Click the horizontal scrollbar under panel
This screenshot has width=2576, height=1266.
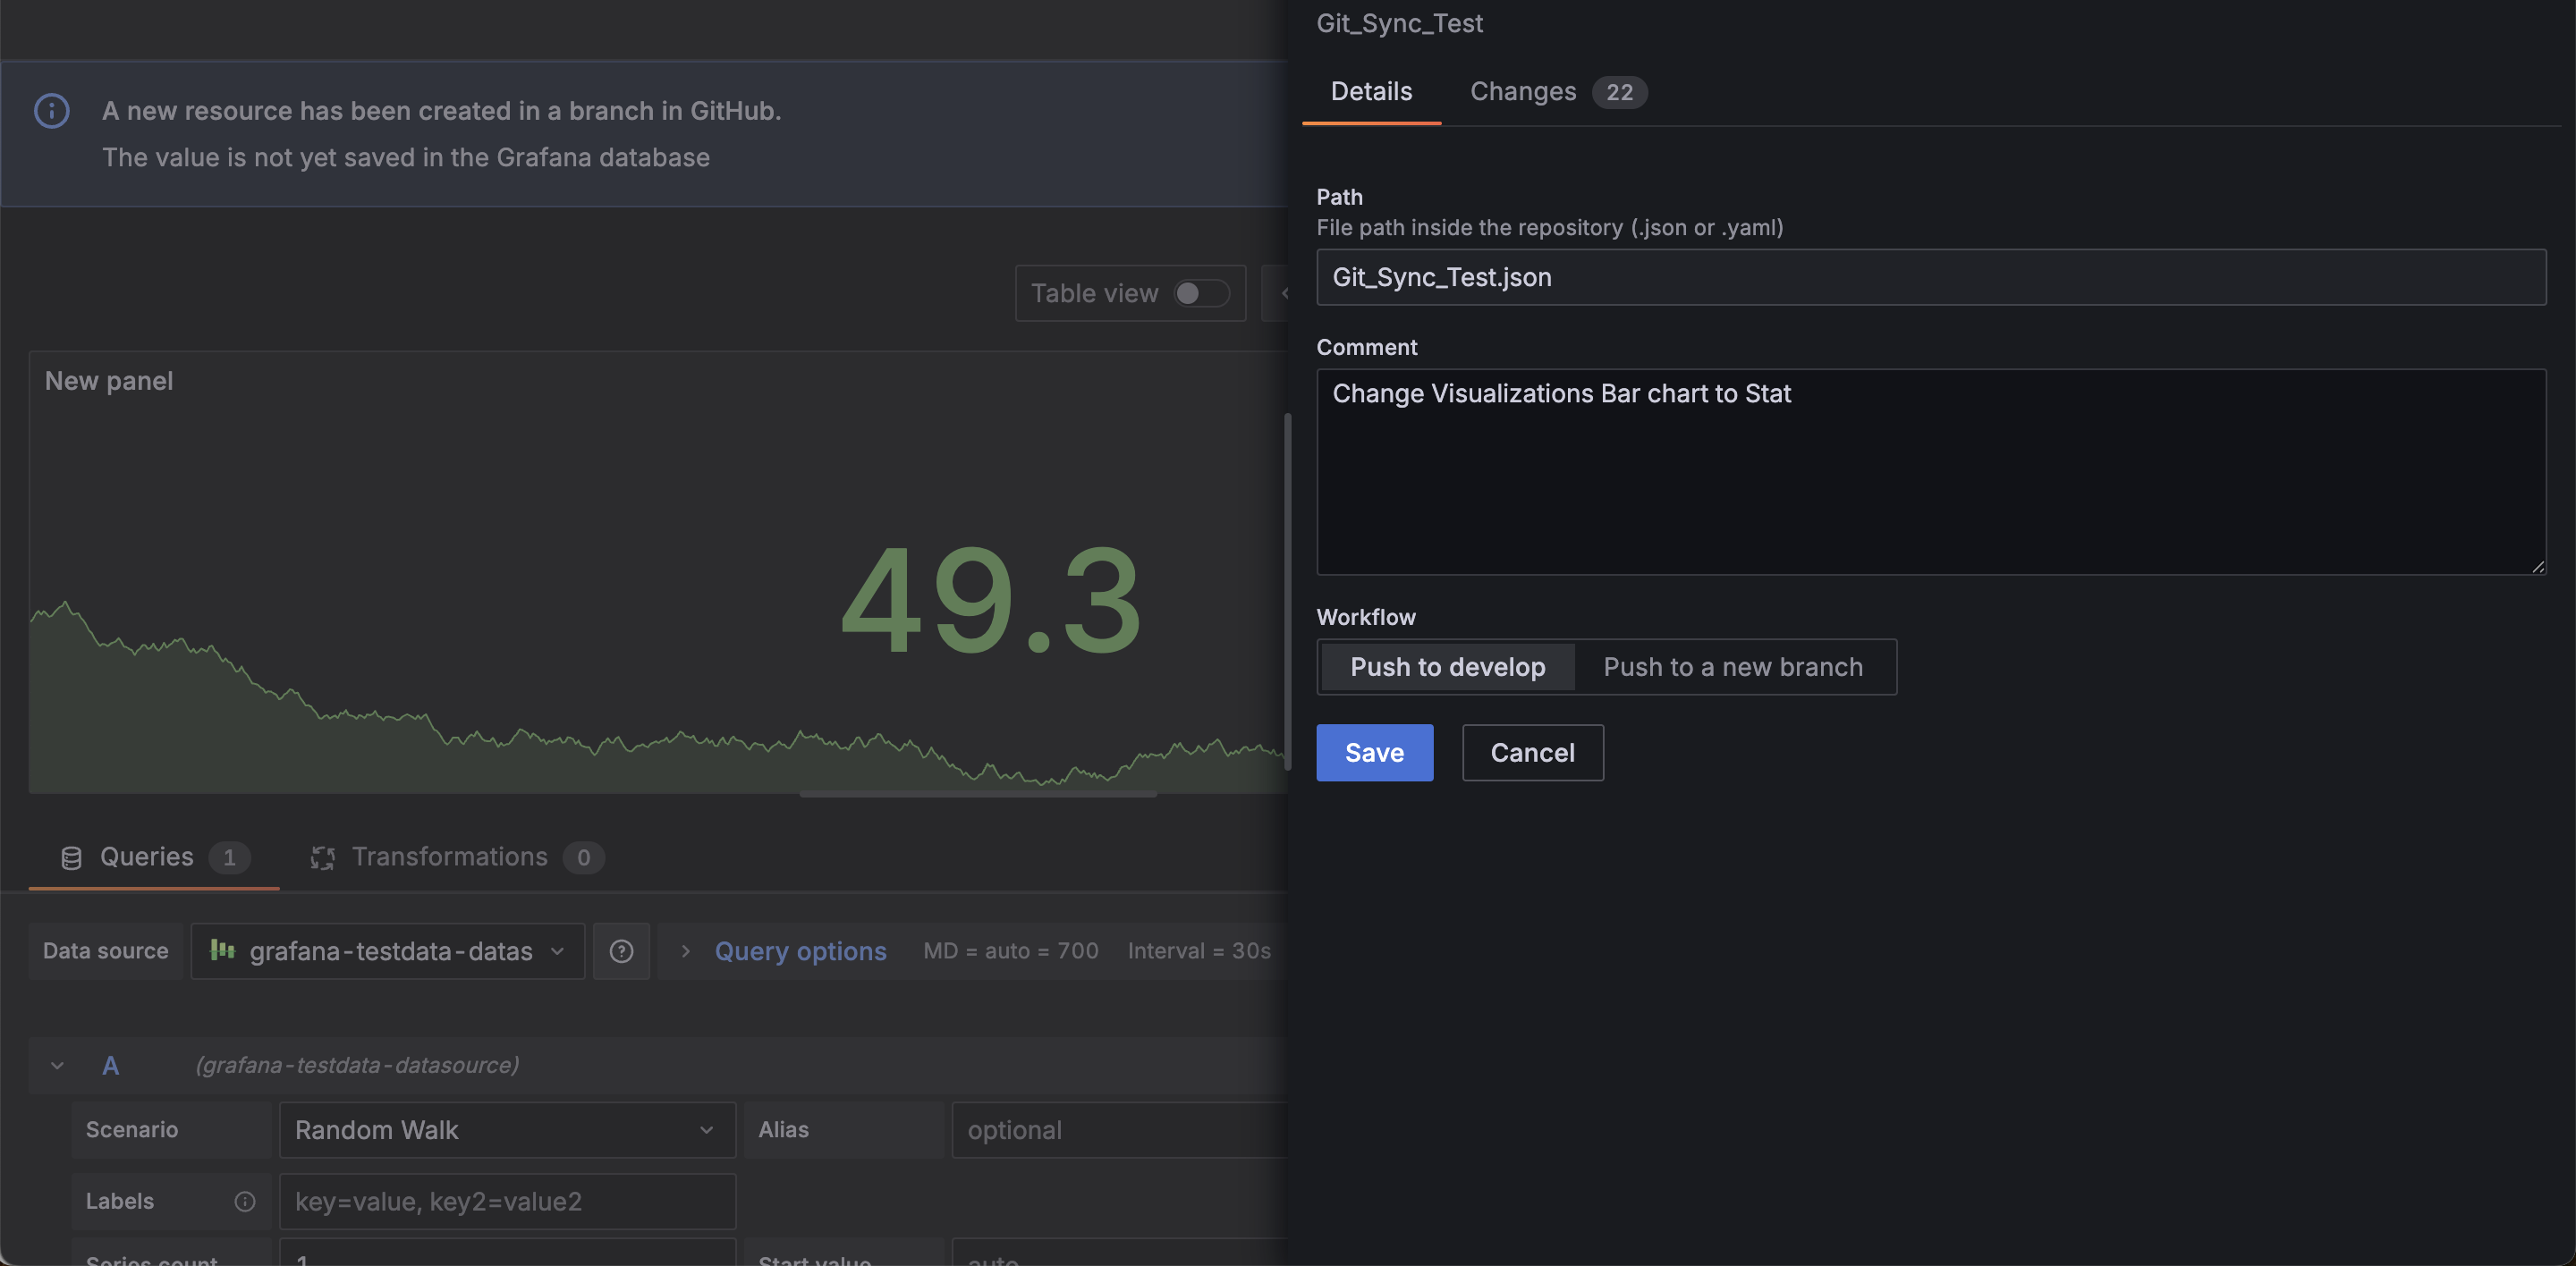(x=978, y=794)
